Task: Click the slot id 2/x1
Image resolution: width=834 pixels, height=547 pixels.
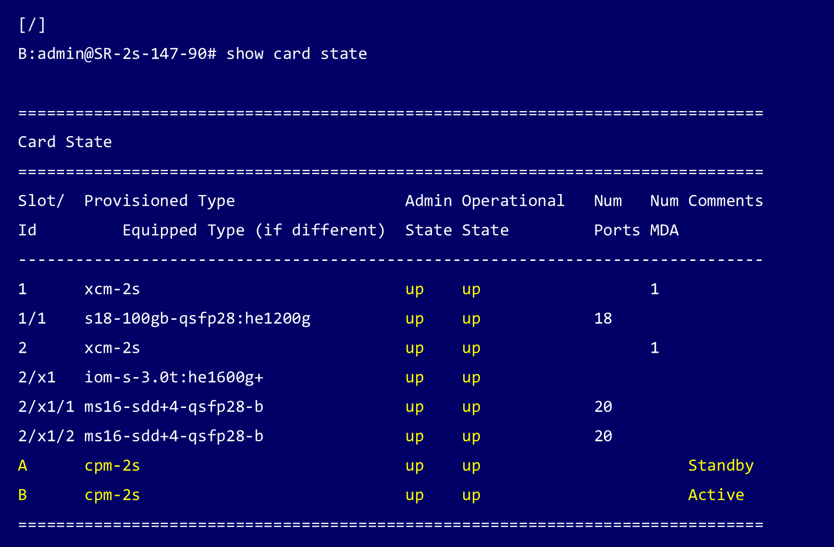Action: [37, 378]
